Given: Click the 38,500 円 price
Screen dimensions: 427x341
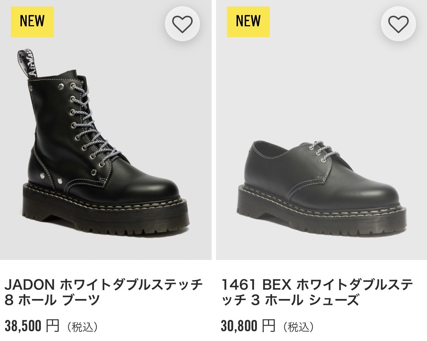Looking at the screenshot, I should click(32, 326).
